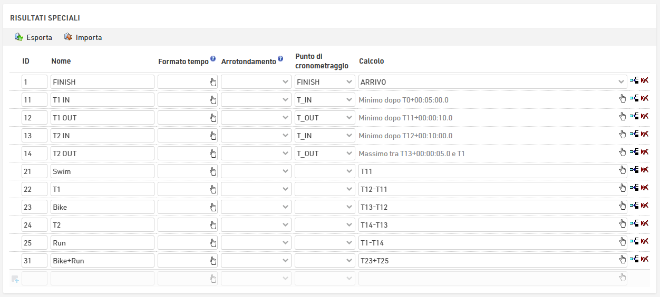The height and width of the screenshot is (297, 660).
Task: Click the Nome field containing Swim
Action: click(x=102, y=171)
